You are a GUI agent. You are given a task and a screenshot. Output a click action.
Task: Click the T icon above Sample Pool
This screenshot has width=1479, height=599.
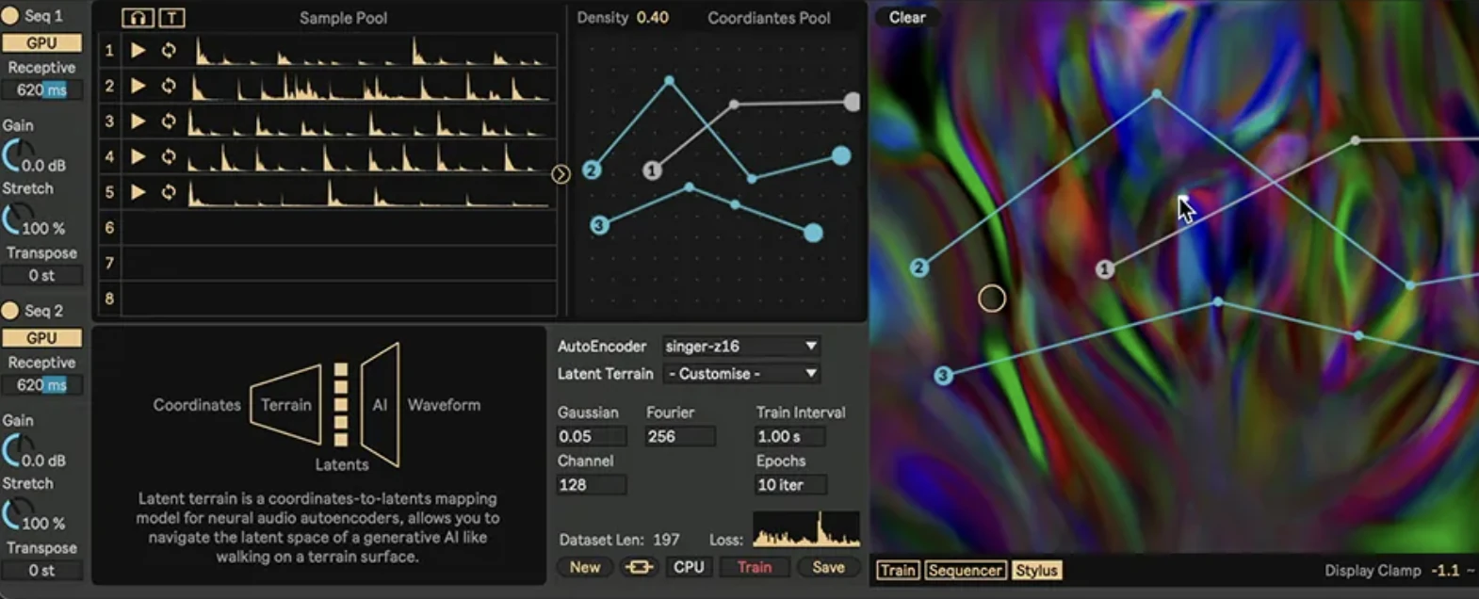pos(171,18)
